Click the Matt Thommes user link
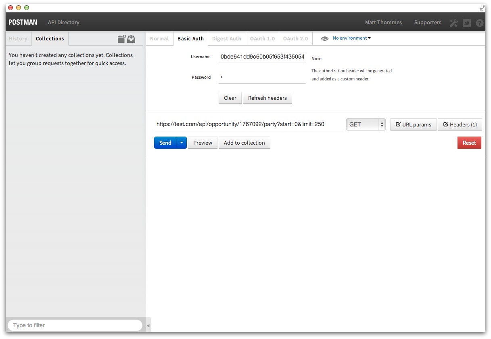Viewport: 491px width, 339px height. coord(383,22)
